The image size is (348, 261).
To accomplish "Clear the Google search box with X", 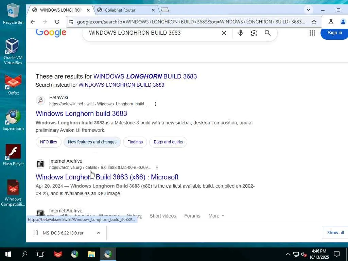I will (x=224, y=33).
